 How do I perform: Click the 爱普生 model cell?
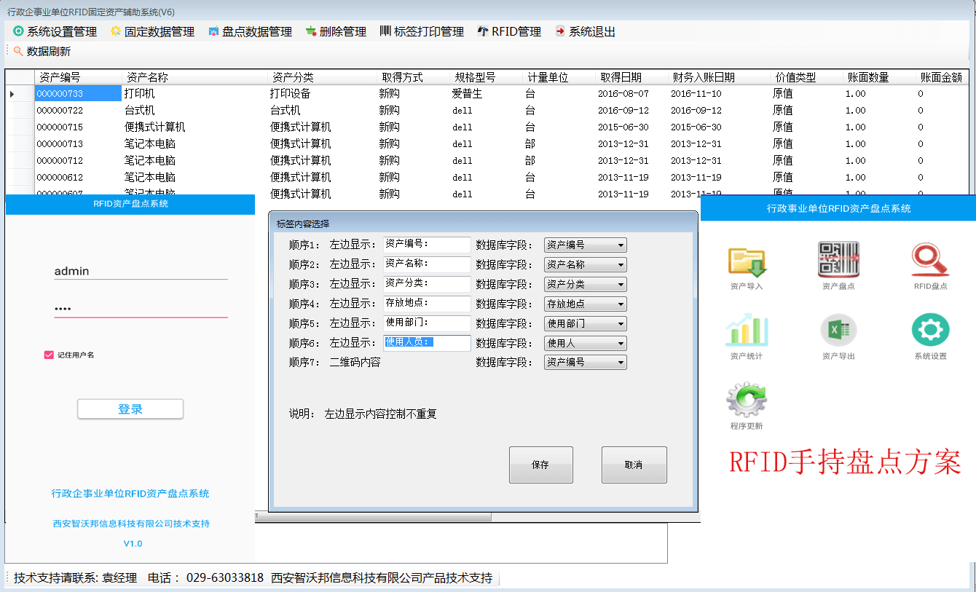click(x=486, y=93)
